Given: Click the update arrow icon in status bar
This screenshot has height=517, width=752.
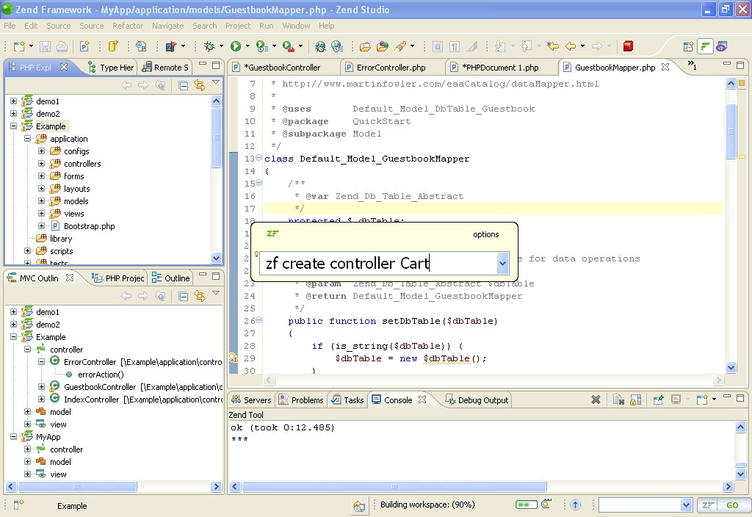Looking at the screenshot, I should coord(576,505).
